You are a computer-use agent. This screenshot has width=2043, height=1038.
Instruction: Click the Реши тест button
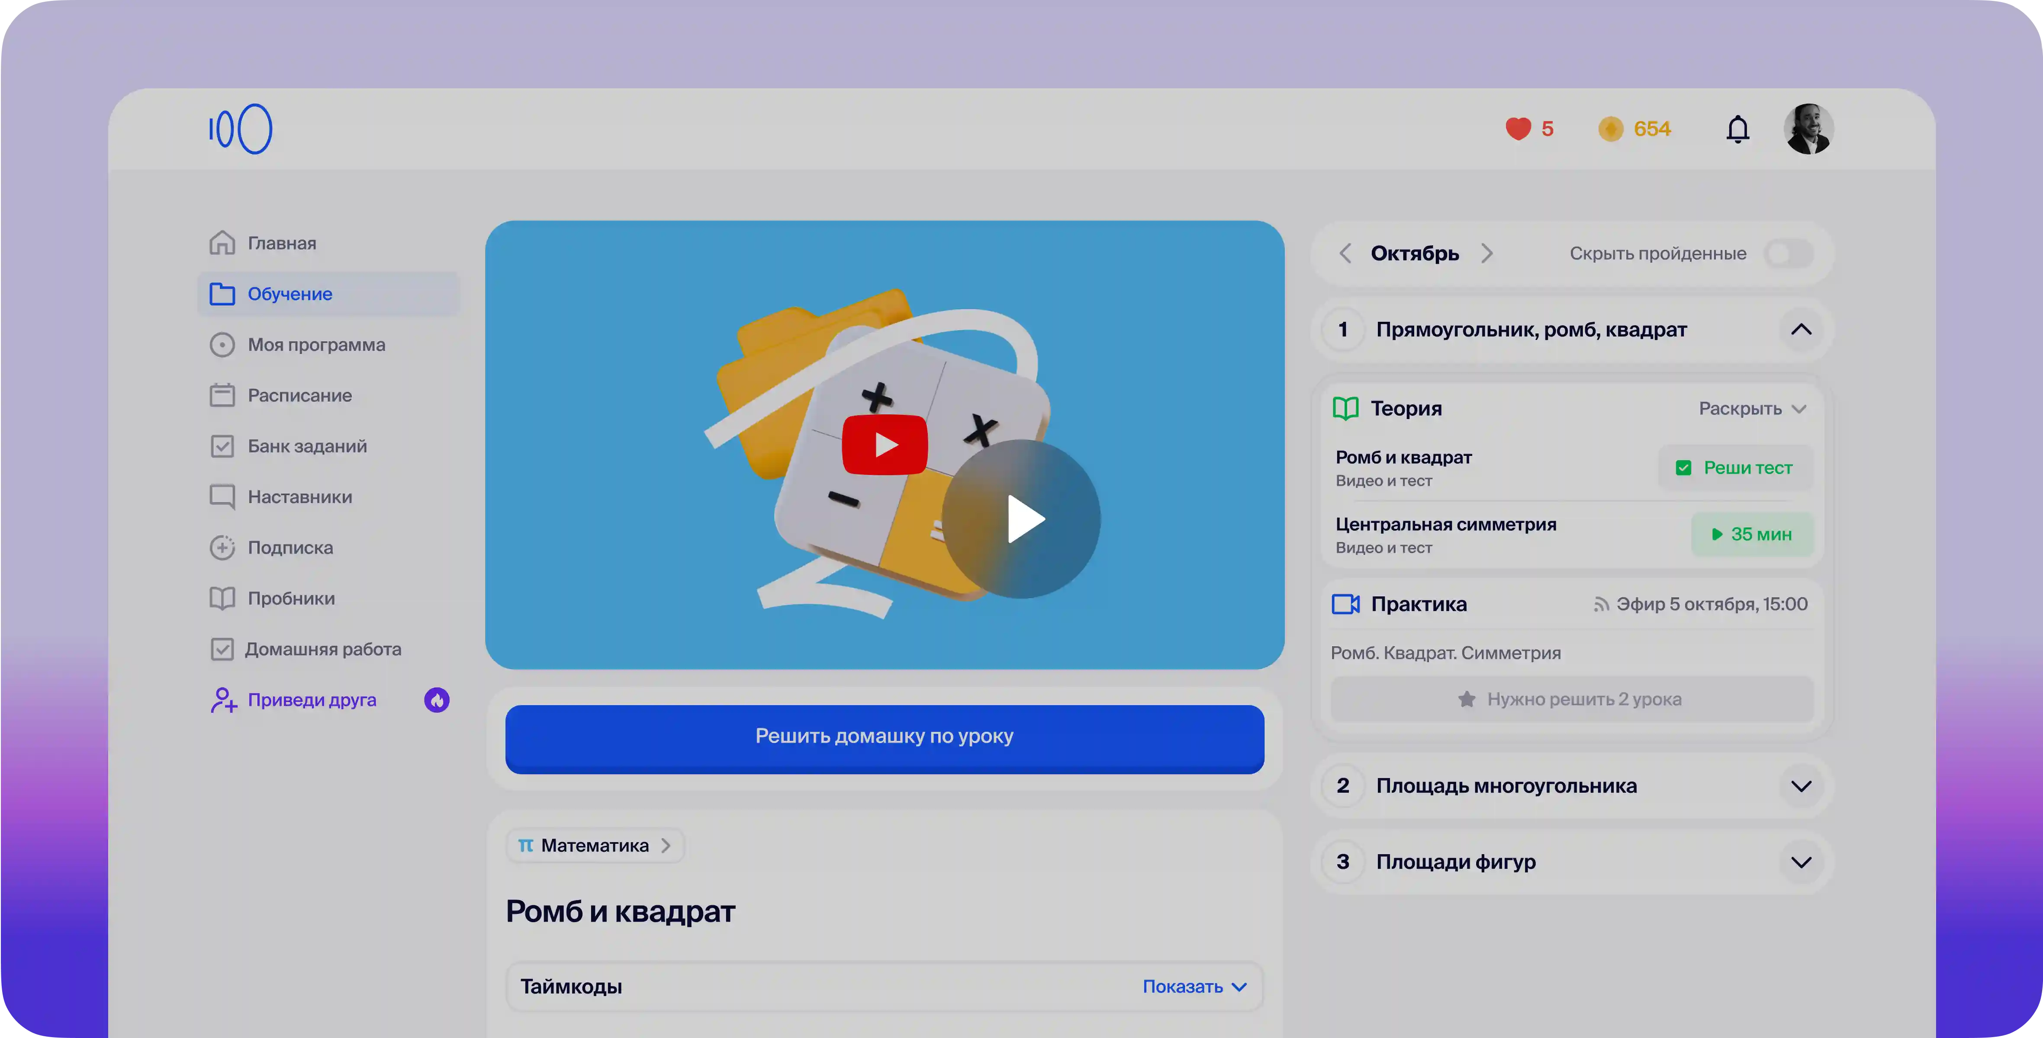(x=1735, y=468)
